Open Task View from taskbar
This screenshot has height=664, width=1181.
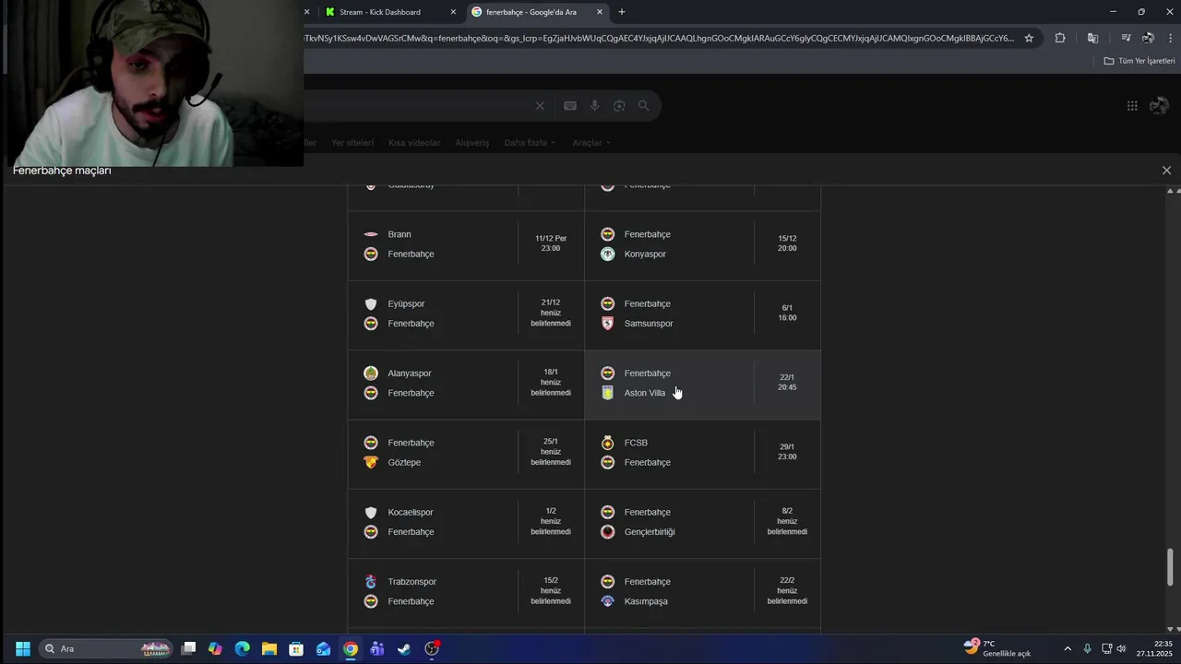[x=188, y=648]
